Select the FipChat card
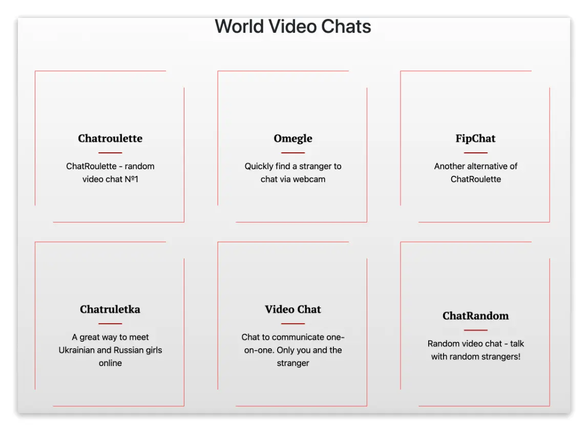Screen dimensions: 588x431 [475, 146]
